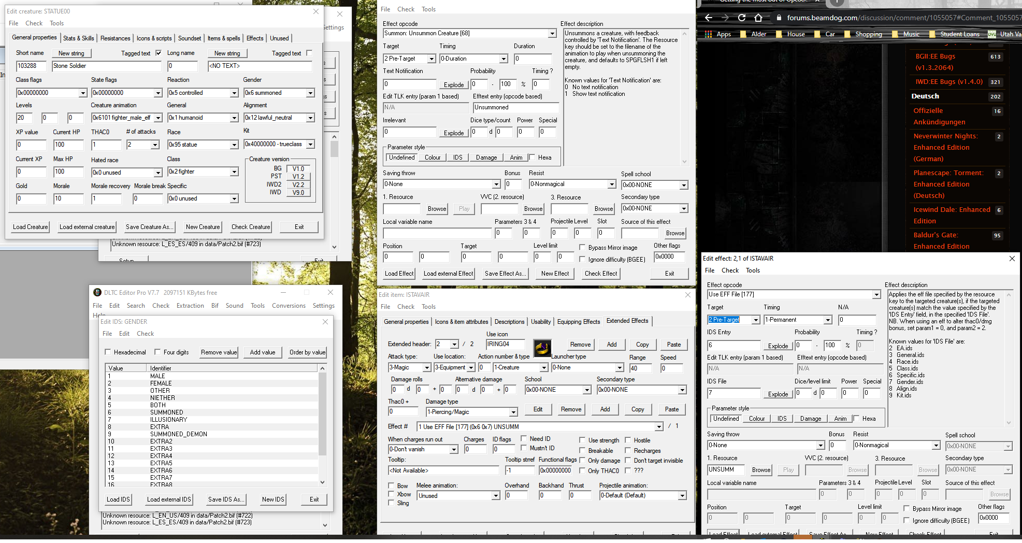1022x543 pixels.
Task: Open the Race dropdown showing 0x95 statue
Action: 203,145
